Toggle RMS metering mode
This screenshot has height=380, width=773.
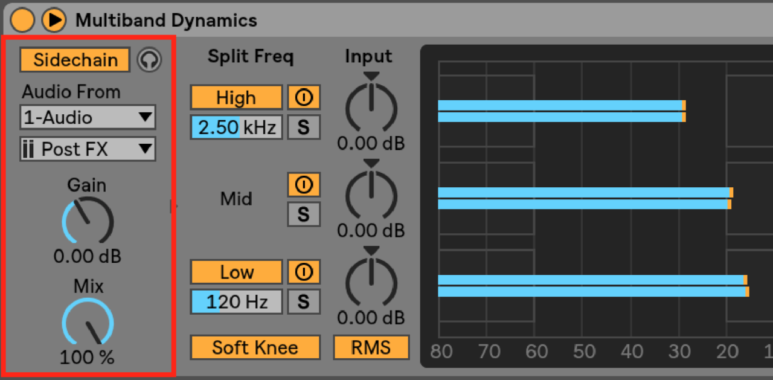[x=371, y=347]
